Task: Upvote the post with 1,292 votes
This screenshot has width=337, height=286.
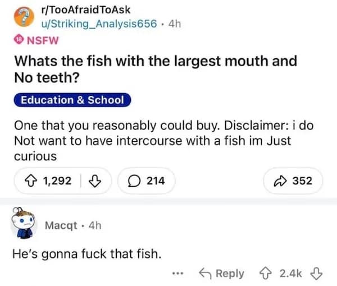Action: (x=27, y=181)
